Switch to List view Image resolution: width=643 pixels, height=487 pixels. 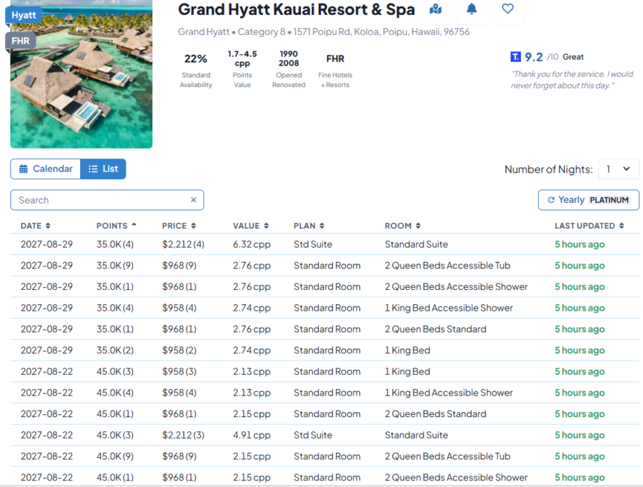[x=103, y=169]
